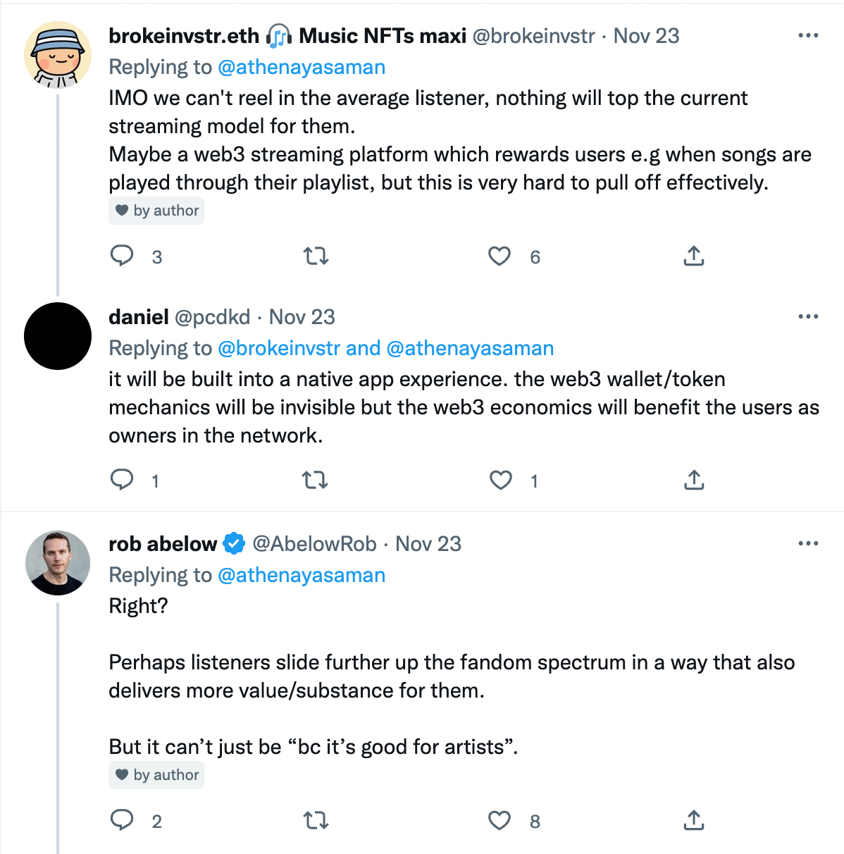Screen dimensions: 844x854
Task: Click brokeinvstr.eth's cartoon avatar
Action: (x=58, y=55)
